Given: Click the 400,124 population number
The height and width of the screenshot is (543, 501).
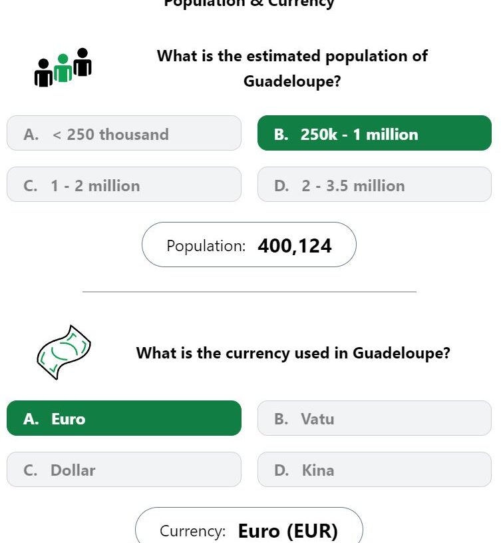Looking at the screenshot, I should tap(295, 246).
